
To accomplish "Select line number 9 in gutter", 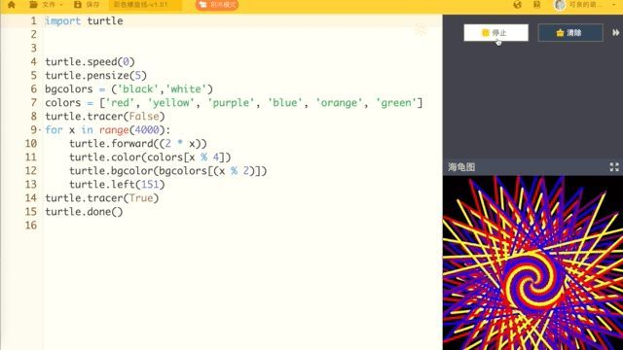I will coord(33,129).
